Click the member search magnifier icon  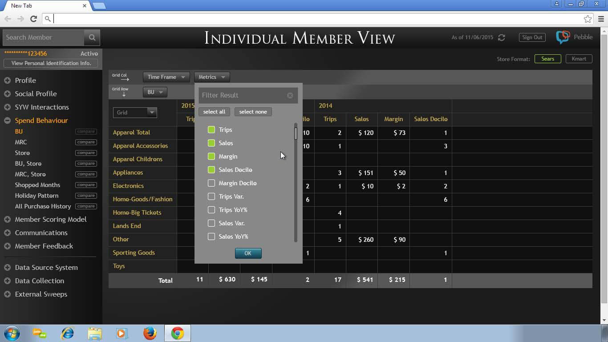92,37
